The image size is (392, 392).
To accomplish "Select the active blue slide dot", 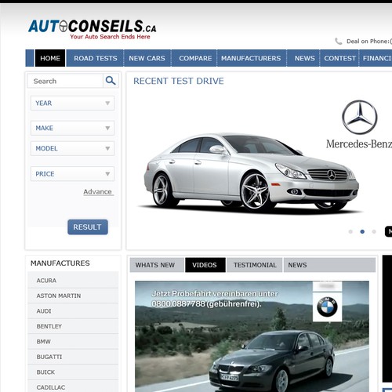I will point(362,231).
